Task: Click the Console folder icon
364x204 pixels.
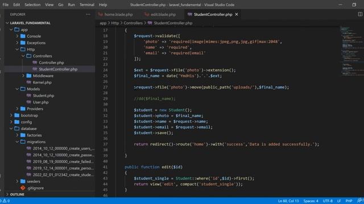Action: [x=23, y=36]
